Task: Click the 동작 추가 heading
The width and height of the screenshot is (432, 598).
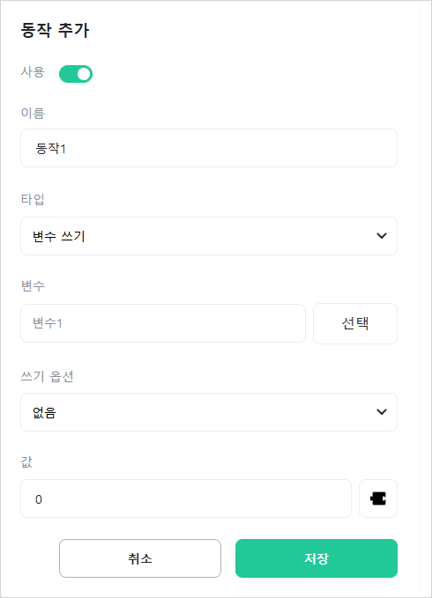Action: pos(55,30)
